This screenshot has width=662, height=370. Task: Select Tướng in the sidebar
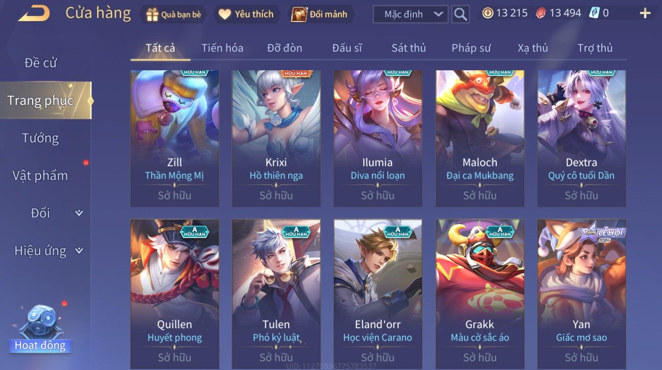click(40, 138)
